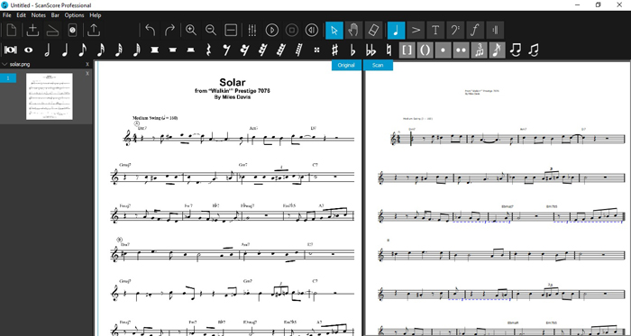Open the Options menu
The image size is (631, 336).
[x=75, y=15]
